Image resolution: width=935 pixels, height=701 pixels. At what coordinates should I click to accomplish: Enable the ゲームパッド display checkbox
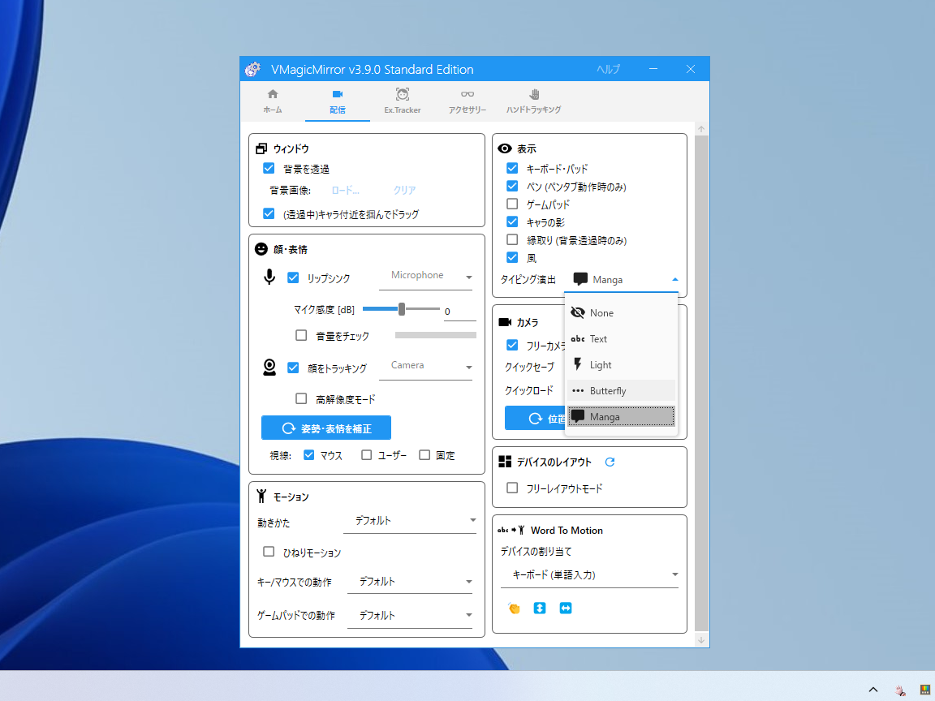coord(512,204)
